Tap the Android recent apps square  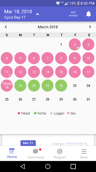pyautogui.click(x=73, y=167)
